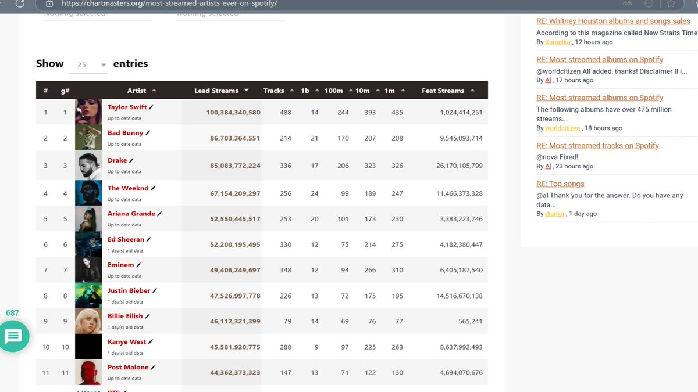Open Drake artist link
The width and height of the screenshot is (698, 392).
[x=117, y=160]
